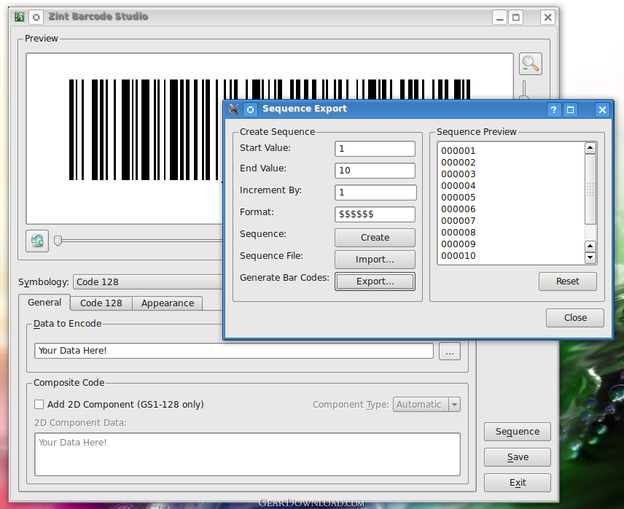Open help via the question mark button
Viewport: 624px width, 509px height.
click(553, 110)
